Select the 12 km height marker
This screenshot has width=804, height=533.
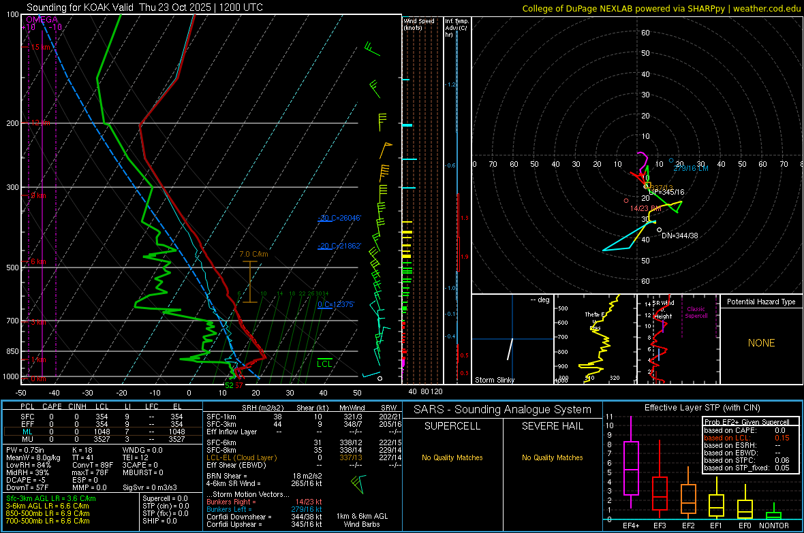pyautogui.click(x=41, y=123)
